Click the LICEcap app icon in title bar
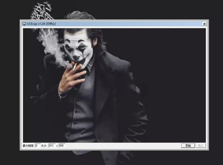This screenshot has height=165, width=223. coord(24,24)
